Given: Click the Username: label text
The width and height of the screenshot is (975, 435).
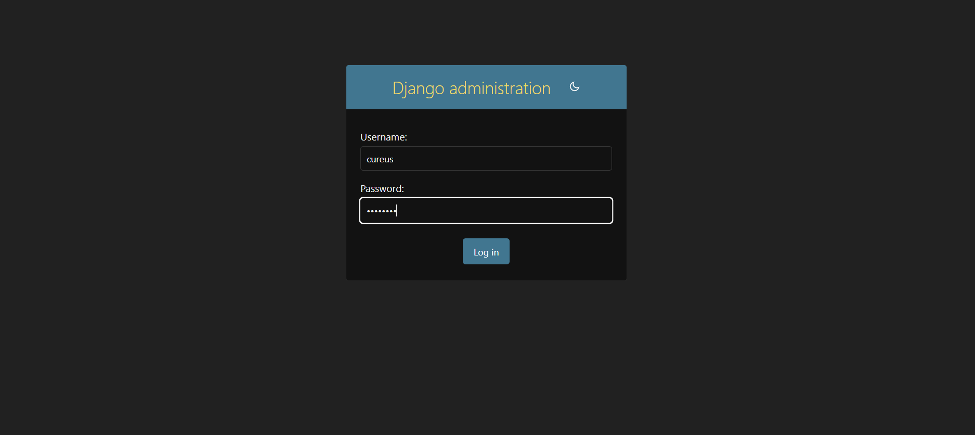Looking at the screenshot, I should (x=384, y=137).
